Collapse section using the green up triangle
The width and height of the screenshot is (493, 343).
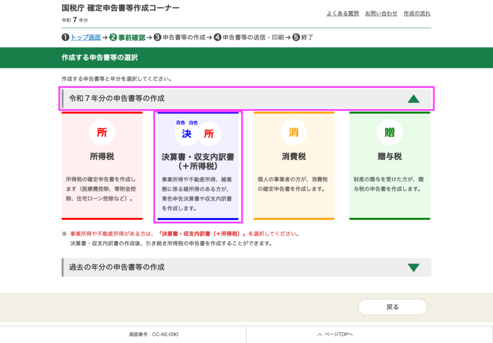(x=413, y=99)
